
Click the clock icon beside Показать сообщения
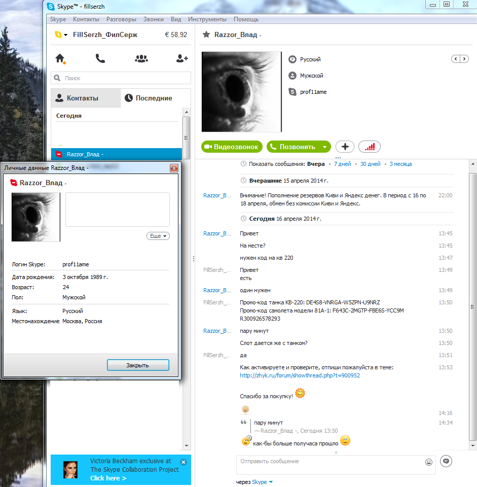click(x=243, y=164)
